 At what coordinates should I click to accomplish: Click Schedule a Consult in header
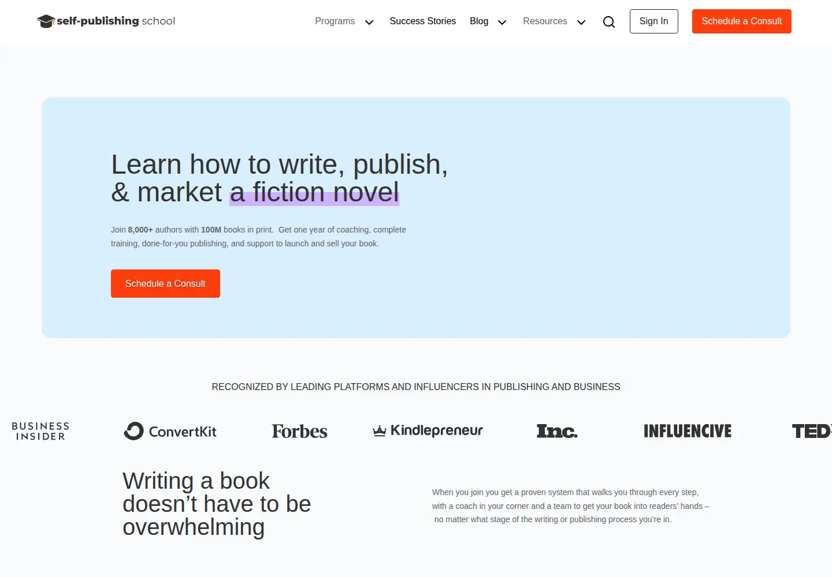pyautogui.click(x=742, y=21)
